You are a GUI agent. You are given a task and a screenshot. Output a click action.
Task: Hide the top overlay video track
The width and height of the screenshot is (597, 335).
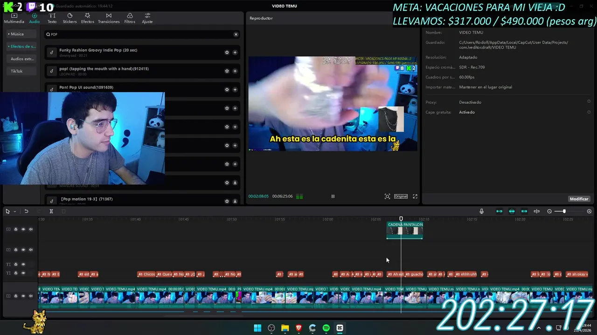23,229
